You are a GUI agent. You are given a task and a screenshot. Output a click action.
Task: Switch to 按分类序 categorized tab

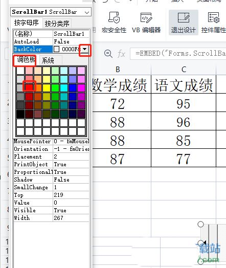tap(57, 24)
